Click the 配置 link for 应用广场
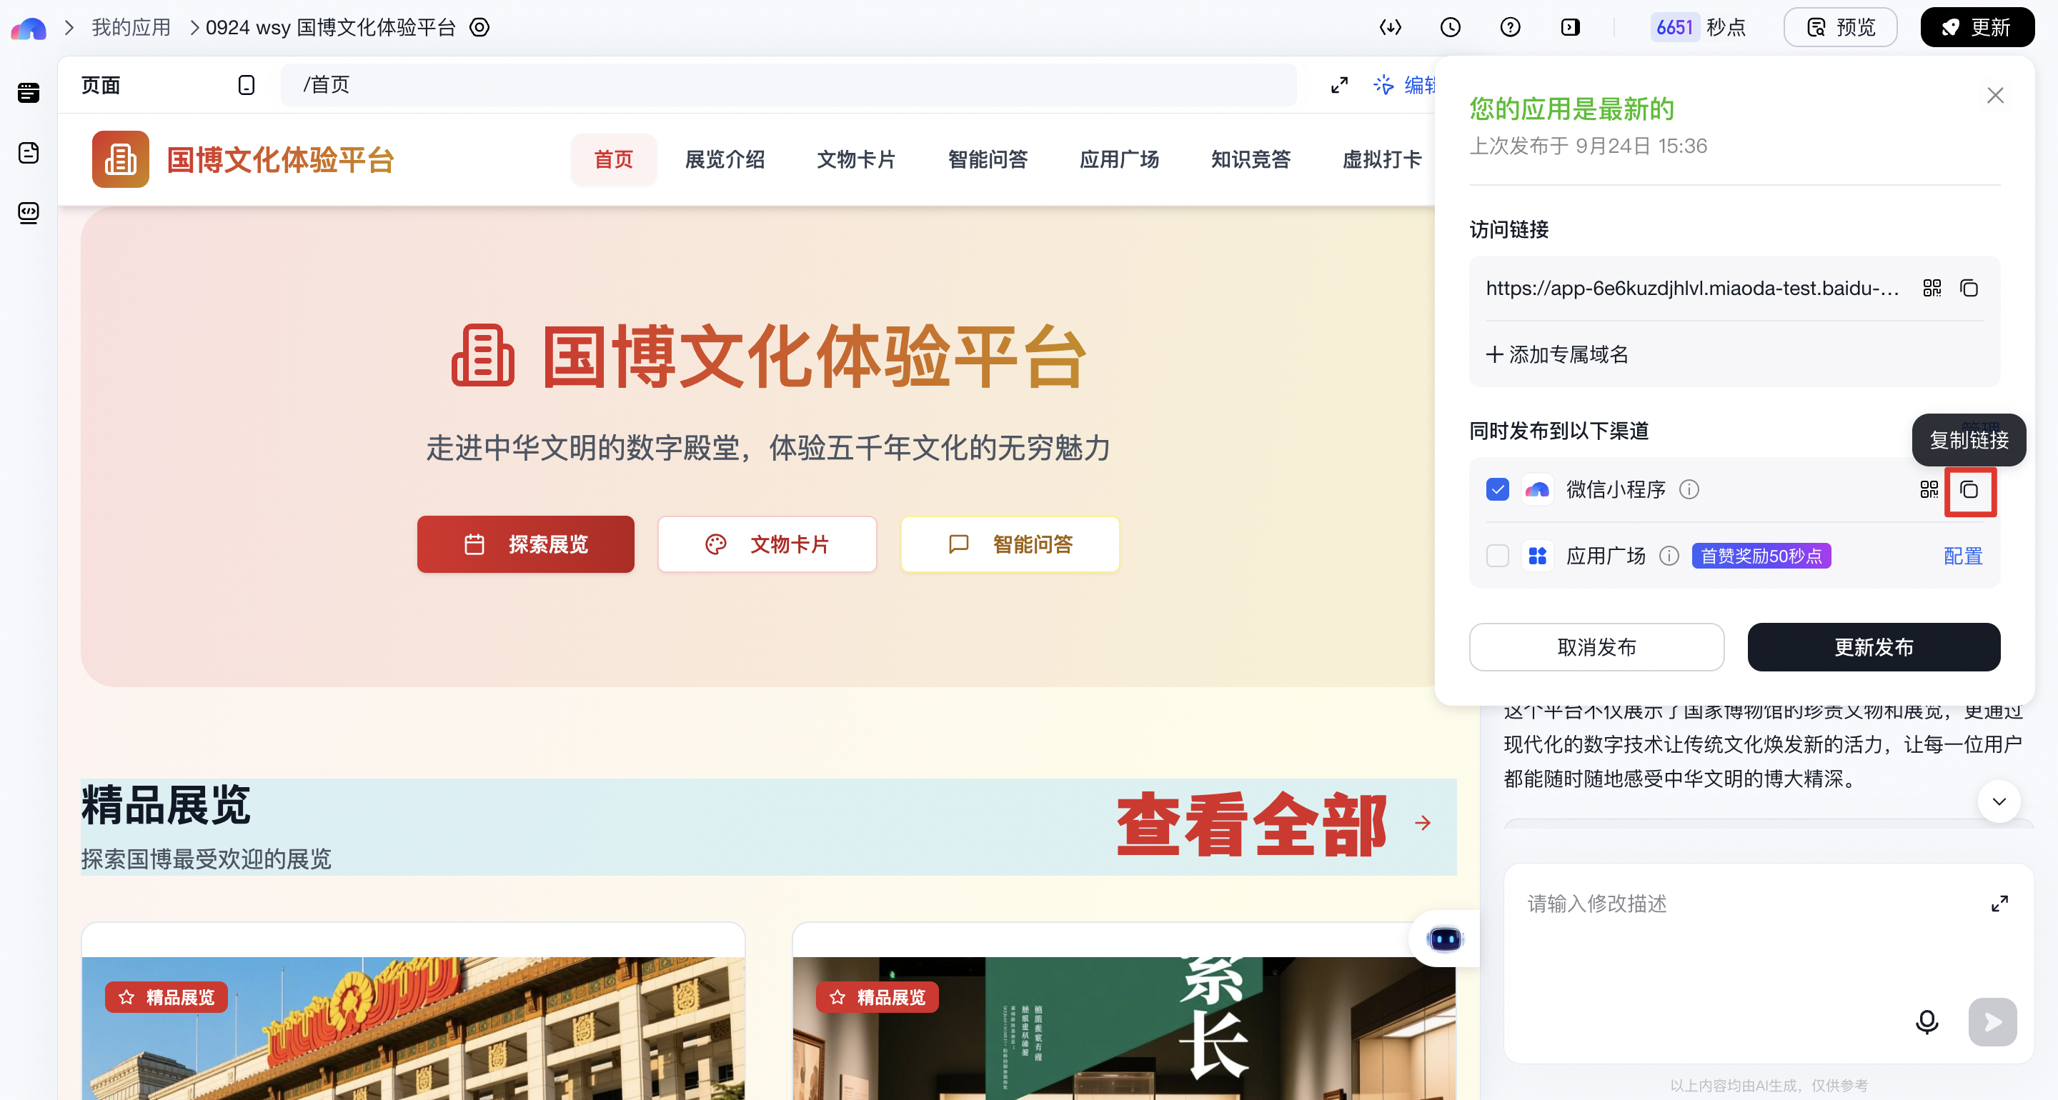Image resolution: width=2058 pixels, height=1100 pixels. coord(1962,556)
